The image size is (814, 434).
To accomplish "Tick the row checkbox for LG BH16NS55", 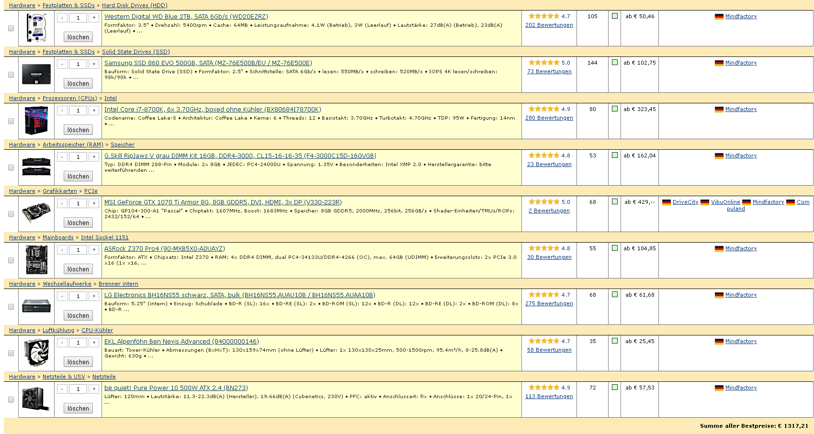I will tap(11, 307).
